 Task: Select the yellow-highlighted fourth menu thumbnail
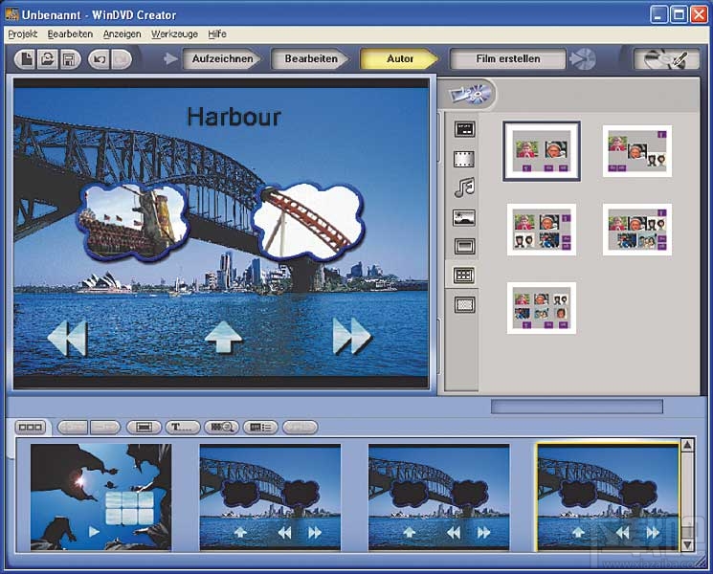(x=608, y=497)
